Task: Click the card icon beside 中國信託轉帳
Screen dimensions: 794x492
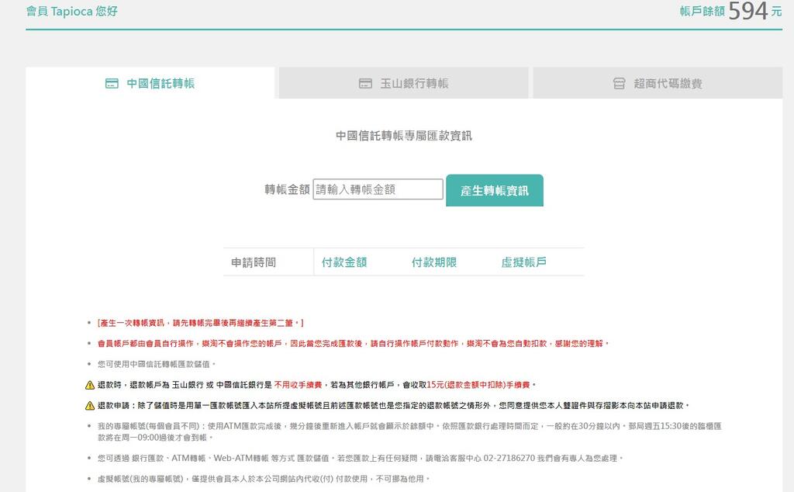Action: [x=112, y=84]
